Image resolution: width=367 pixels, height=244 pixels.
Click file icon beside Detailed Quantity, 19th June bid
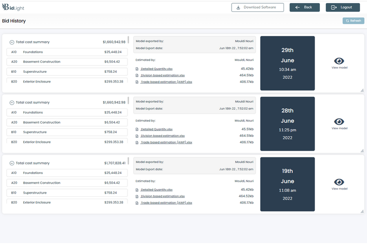(137, 190)
